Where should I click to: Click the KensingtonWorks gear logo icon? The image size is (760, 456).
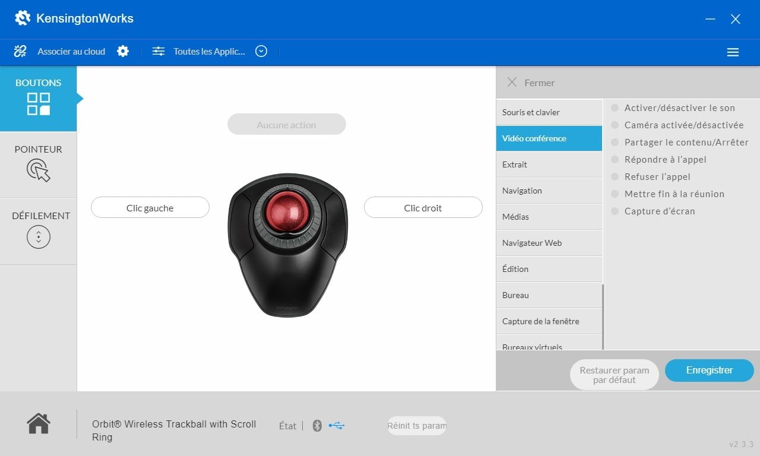[x=23, y=18]
